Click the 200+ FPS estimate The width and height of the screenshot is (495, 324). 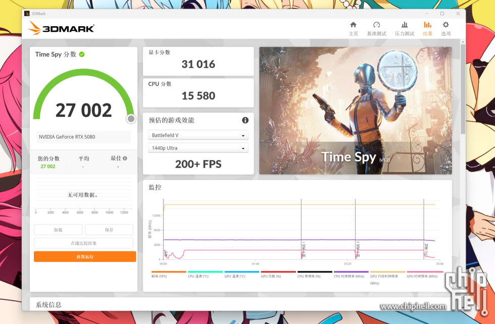pyautogui.click(x=198, y=164)
